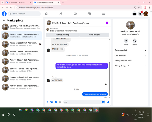Open Kelsey's apartment conversation
The width and height of the screenshot is (152, 122).
click(x=21, y=44)
